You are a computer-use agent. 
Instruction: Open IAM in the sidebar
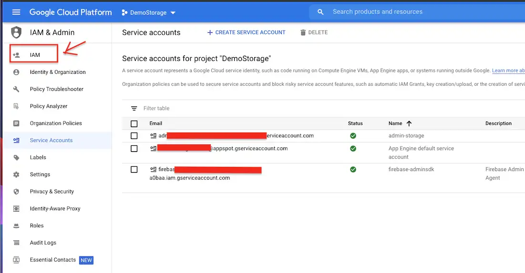[35, 55]
